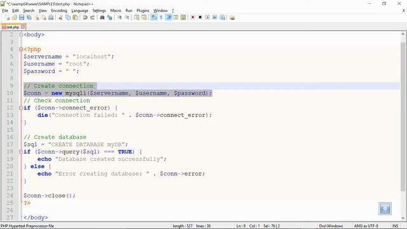Image resolution: width=407 pixels, height=229 pixels.
Task: Play back the recorded macro
Action: [x=207, y=18]
